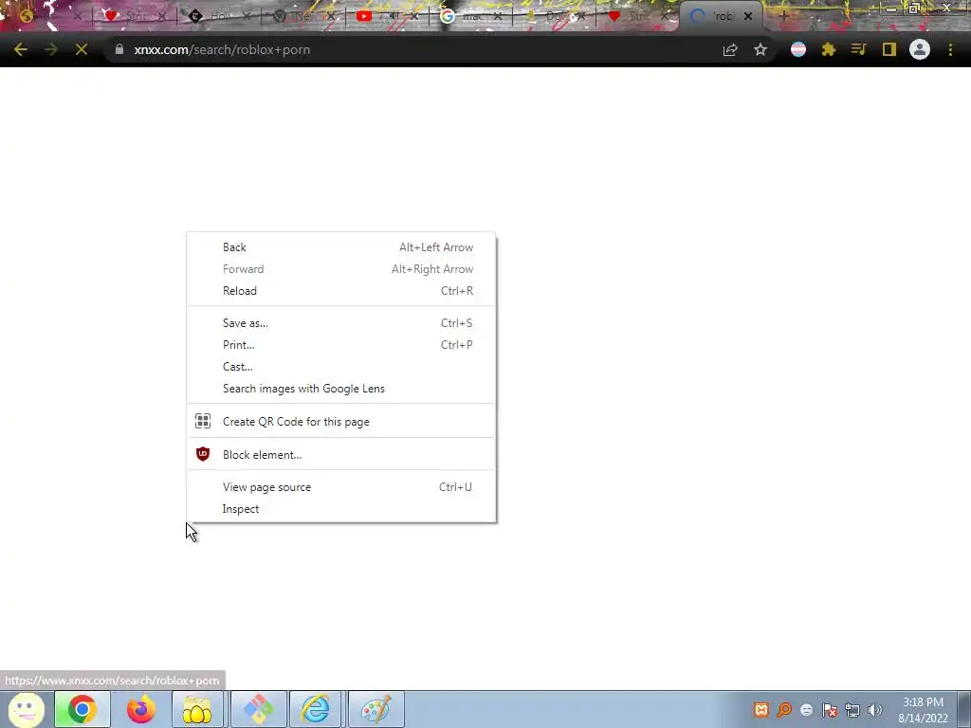Image resolution: width=971 pixels, height=728 pixels.
Task: Choose Back in the context menu
Action: pyautogui.click(x=340, y=247)
